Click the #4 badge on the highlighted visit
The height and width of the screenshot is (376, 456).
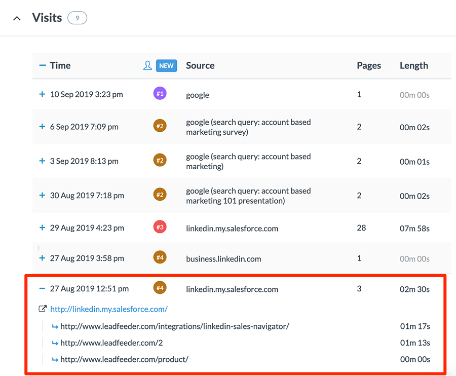160,288
